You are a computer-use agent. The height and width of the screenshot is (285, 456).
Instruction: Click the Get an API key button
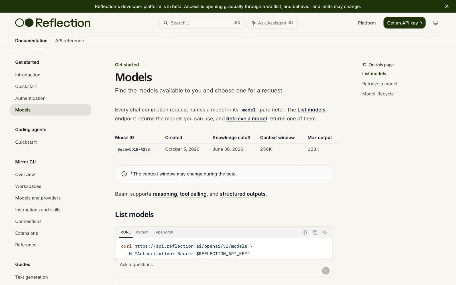(404, 23)
